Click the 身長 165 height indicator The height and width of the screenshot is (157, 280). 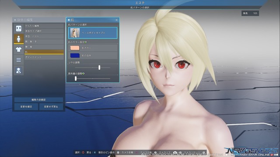[x=250, y=14]
